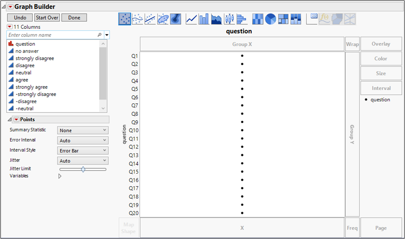Click the Interval drop zone
Image resolution: width=405 pixels, height=239 pixels.
point(381,88)
